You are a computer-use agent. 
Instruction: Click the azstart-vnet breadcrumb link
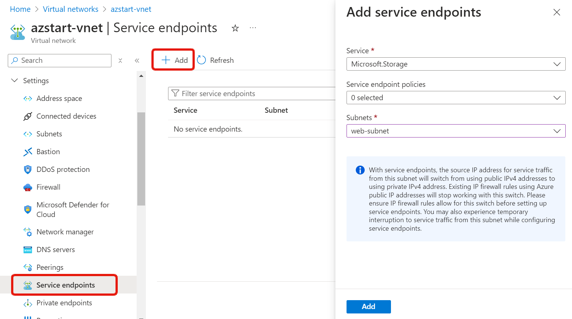131,9
